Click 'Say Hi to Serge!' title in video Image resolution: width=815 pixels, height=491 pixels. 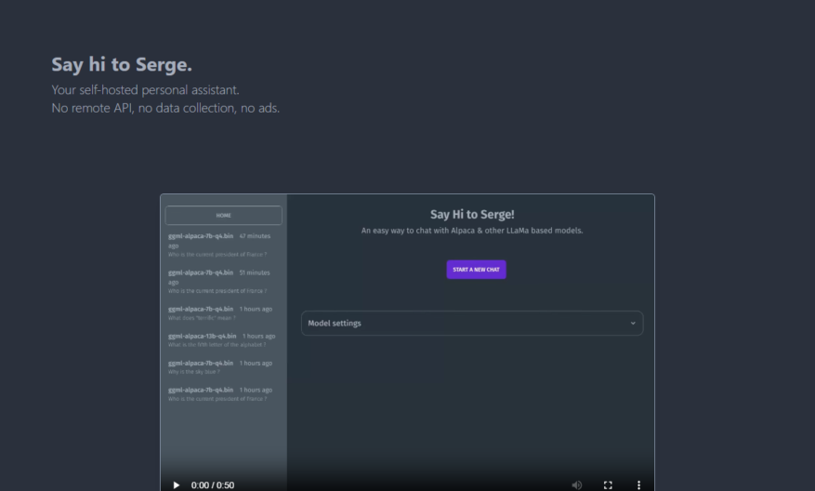pos(472,214)
